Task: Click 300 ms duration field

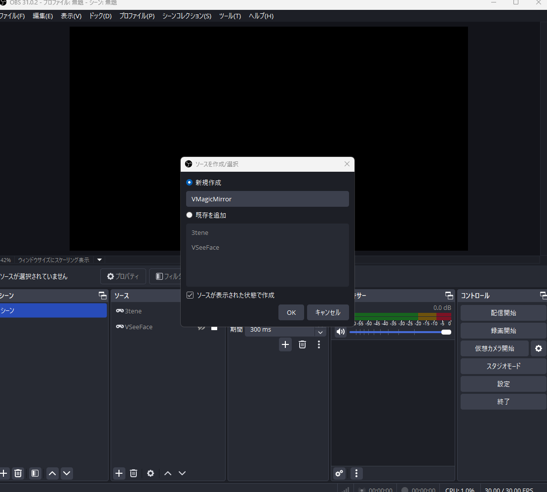Action: click(x=280, y=330)
